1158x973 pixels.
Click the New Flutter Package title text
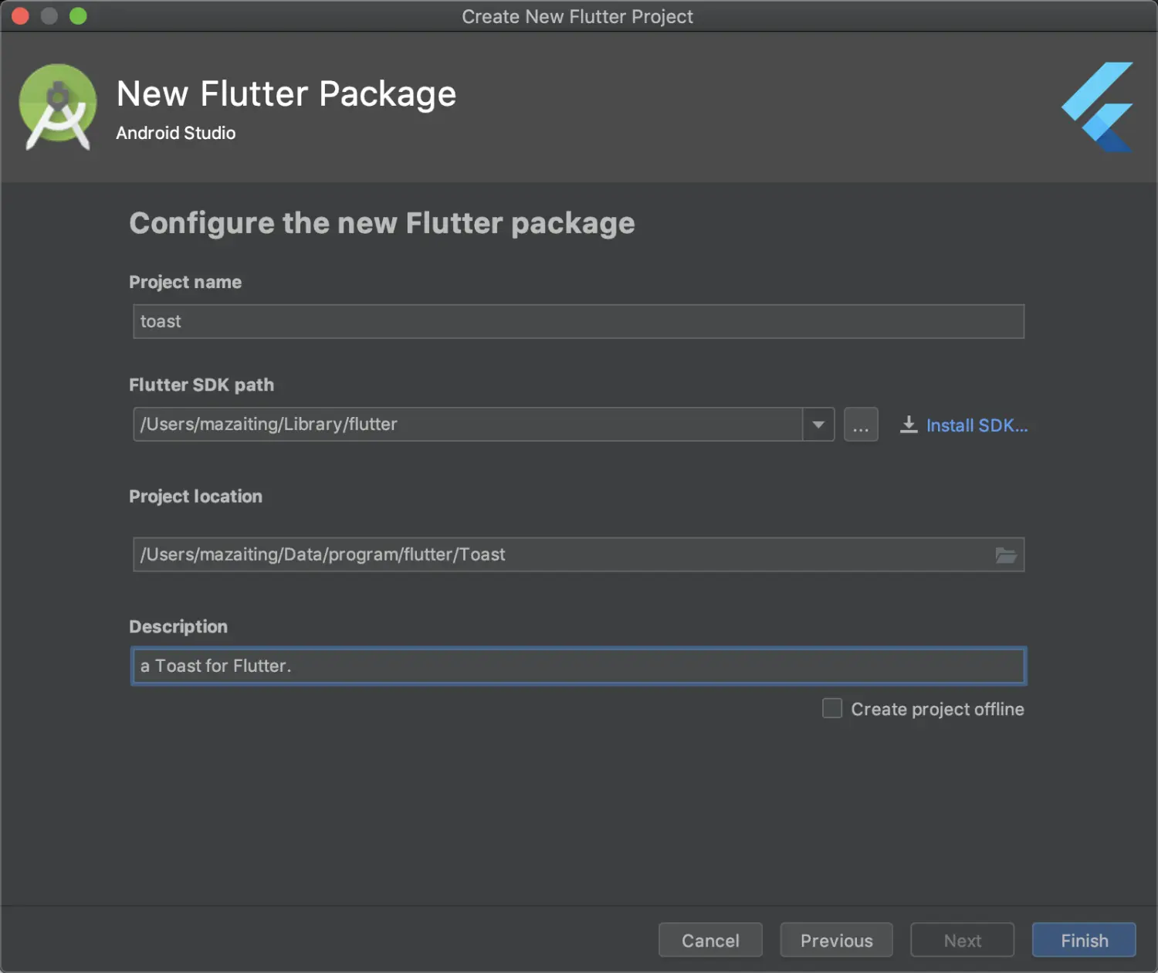[x=286, y=94]
